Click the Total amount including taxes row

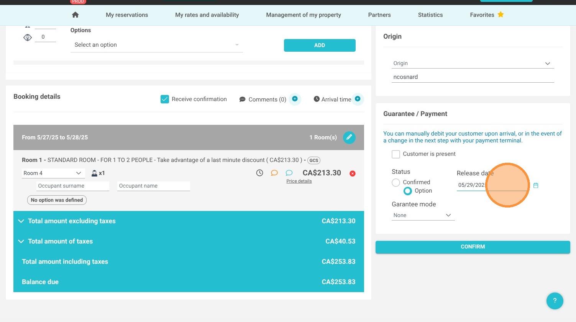coord(189,262)
